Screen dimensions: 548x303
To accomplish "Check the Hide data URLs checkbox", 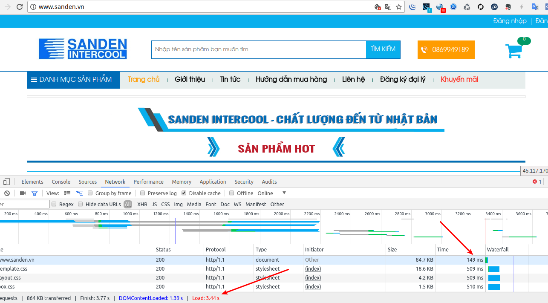I will (81, 204).
